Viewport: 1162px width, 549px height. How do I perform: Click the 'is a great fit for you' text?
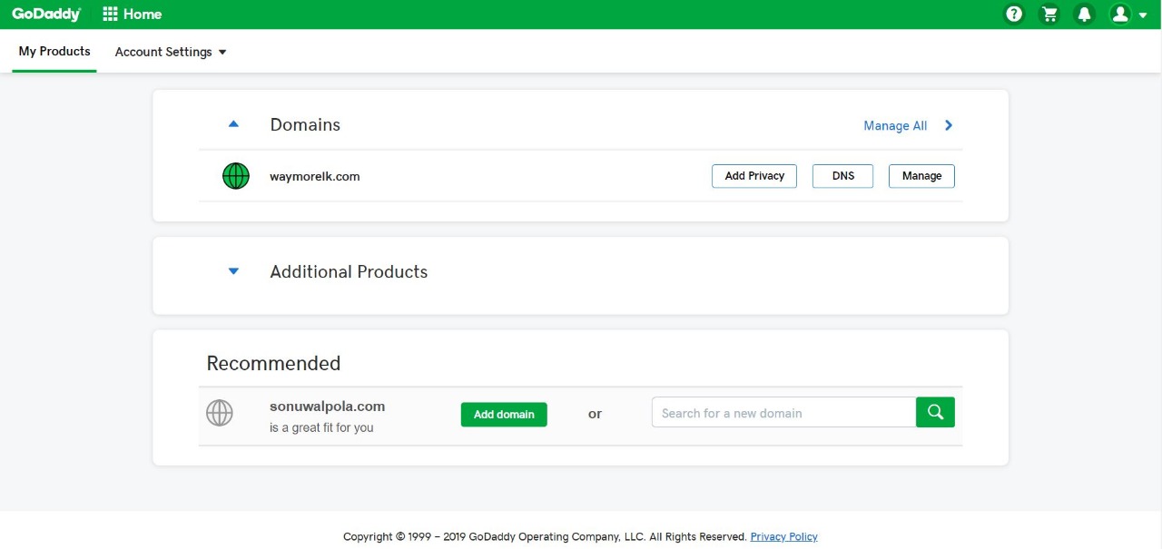321,427
